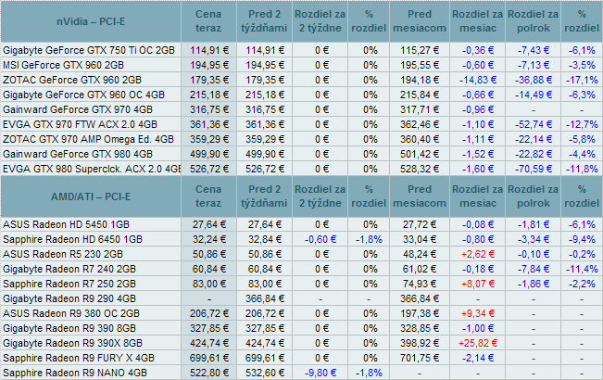Click the '528,32 €' price cell
The height and width of the screenshot is (380, 603).
pos(420,169)
